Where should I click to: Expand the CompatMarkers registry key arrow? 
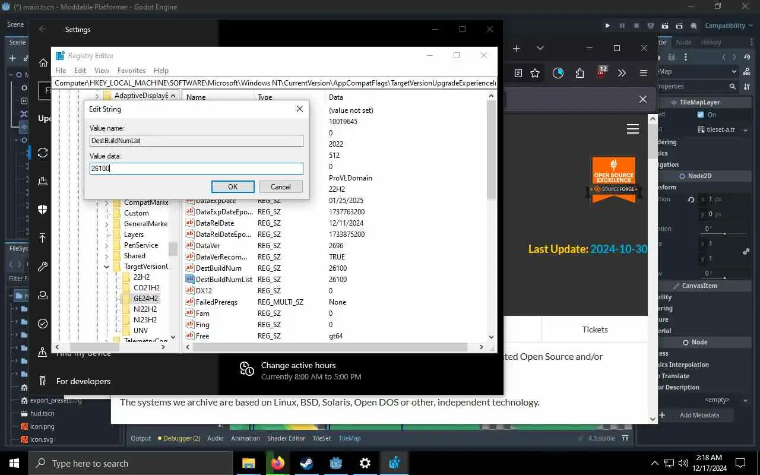pyautogui.click(x=107, y=202)
